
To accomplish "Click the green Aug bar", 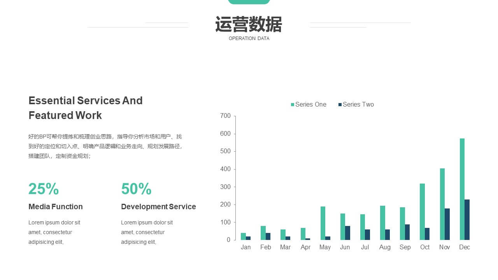I will pyautogui.click(x=382, y=223).
